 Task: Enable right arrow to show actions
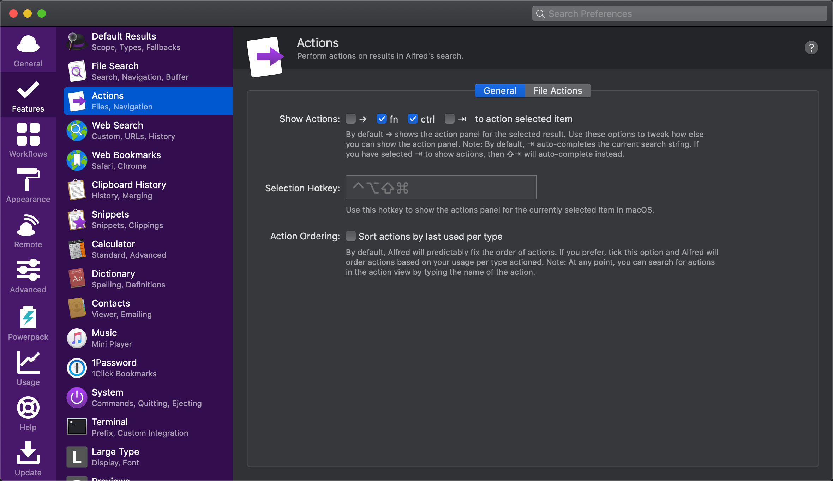[x=351, y=119]
